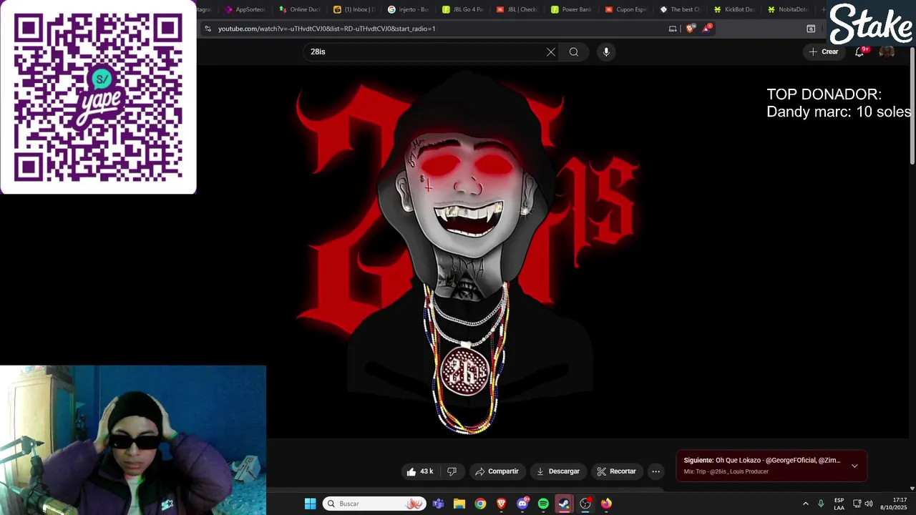Open Brave browser from the taskbar
The height and width of the screenshot is (515, 916).
point(502,504)
